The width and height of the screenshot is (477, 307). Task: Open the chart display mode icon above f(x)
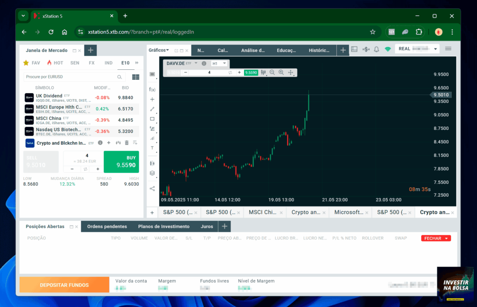click(152, 74)
